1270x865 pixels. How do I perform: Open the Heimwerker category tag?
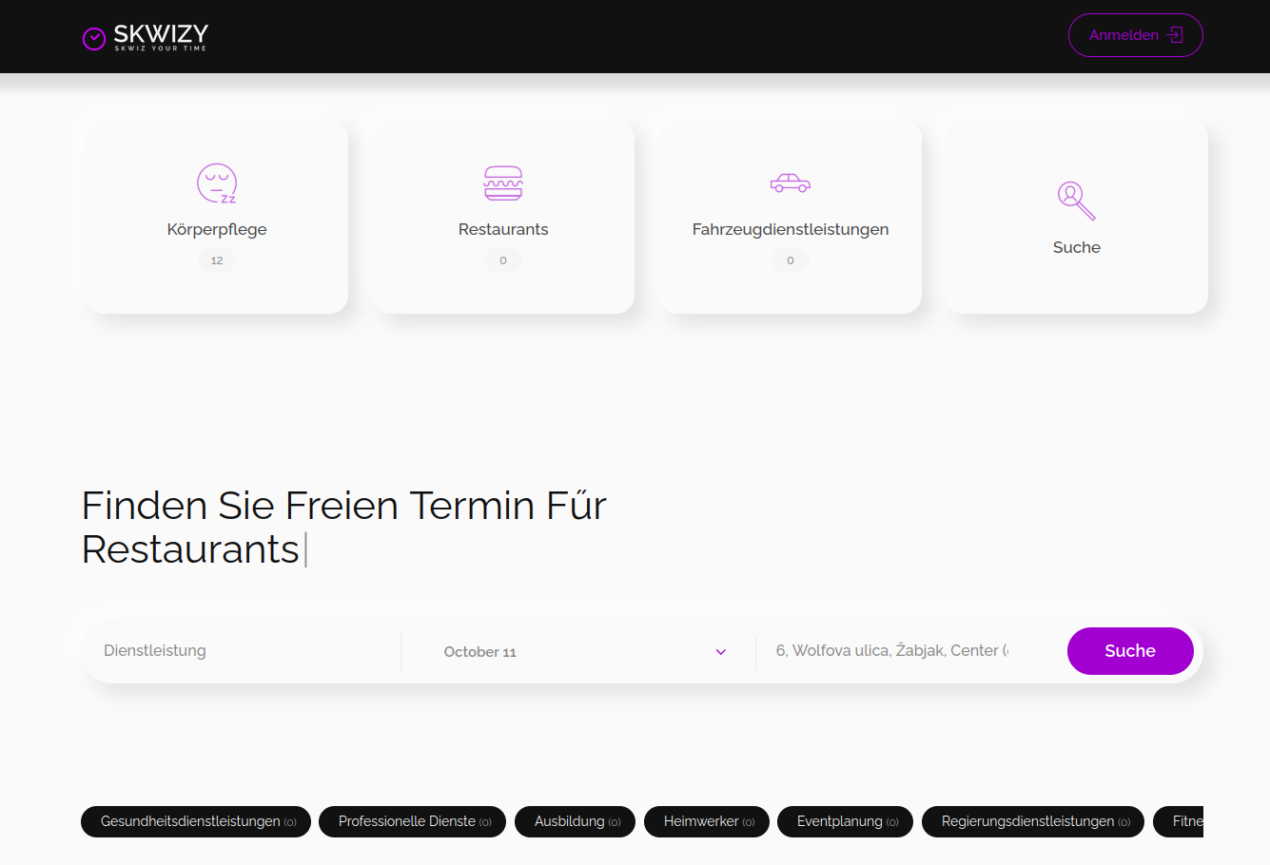point(707,821)
